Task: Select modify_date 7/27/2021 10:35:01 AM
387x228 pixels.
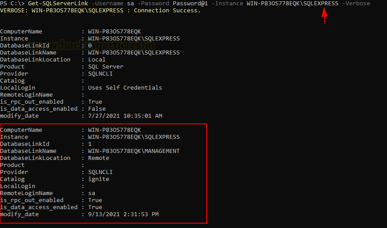Action: click(125, 116)
